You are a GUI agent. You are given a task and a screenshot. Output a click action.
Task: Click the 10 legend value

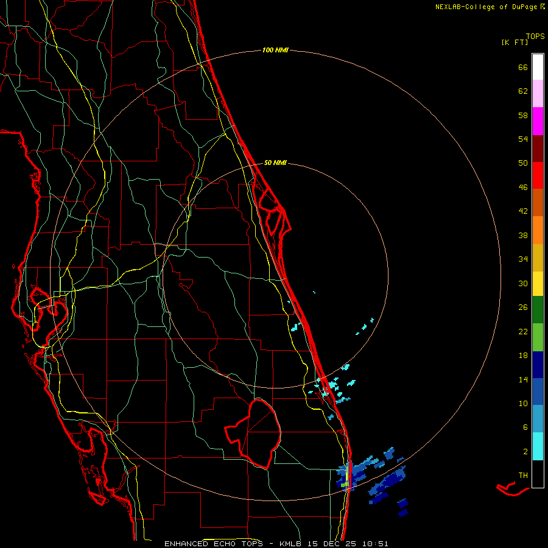pos(523,404)
